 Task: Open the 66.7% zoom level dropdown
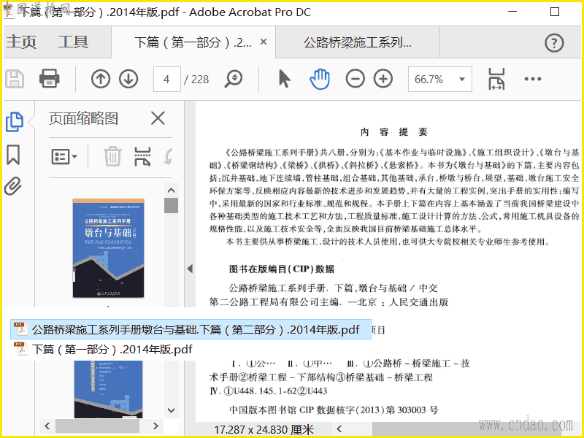click(440, 79)
